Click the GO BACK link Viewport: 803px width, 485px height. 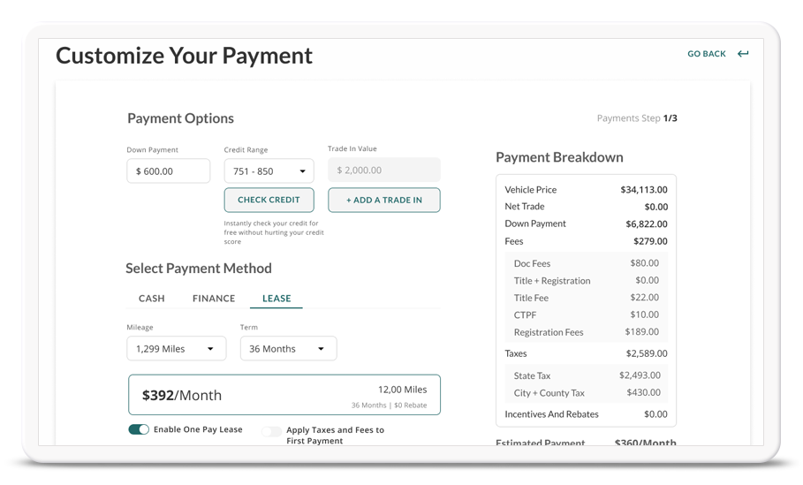coord(706,54)
